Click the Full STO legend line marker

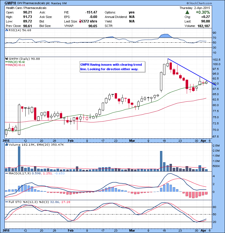click(7, 202)
